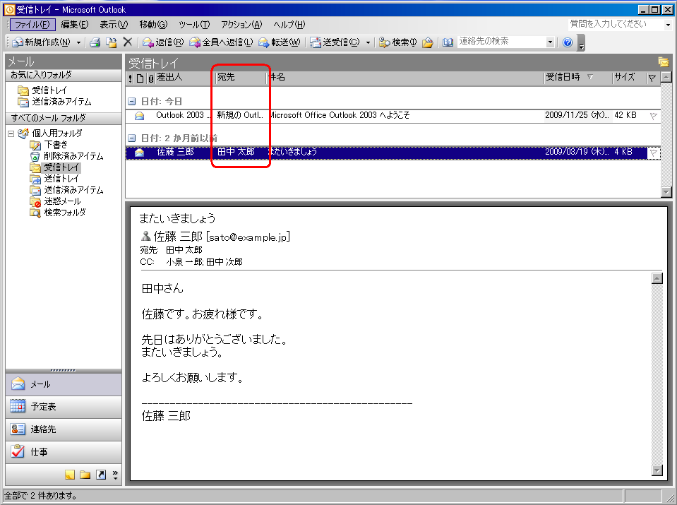Click the reading pane scroll down arrow
Image resolution: width=677 pixels, height=505 pixels.
pos(657,470)
